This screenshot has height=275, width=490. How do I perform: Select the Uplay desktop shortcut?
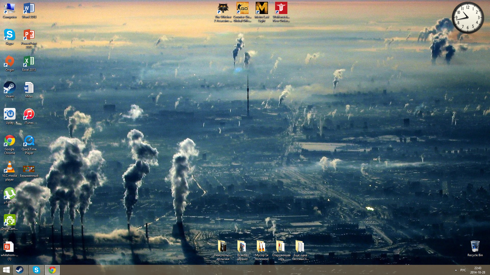[9, 115]
